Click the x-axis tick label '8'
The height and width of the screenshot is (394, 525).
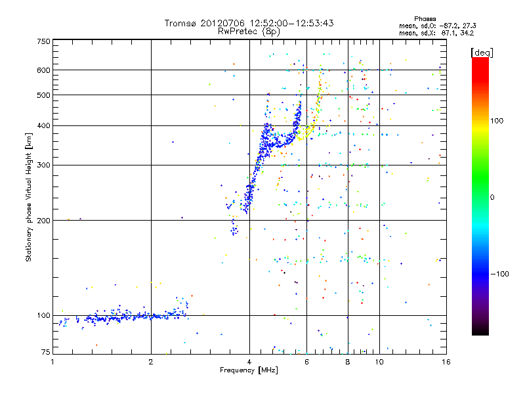tap(348, 362)
